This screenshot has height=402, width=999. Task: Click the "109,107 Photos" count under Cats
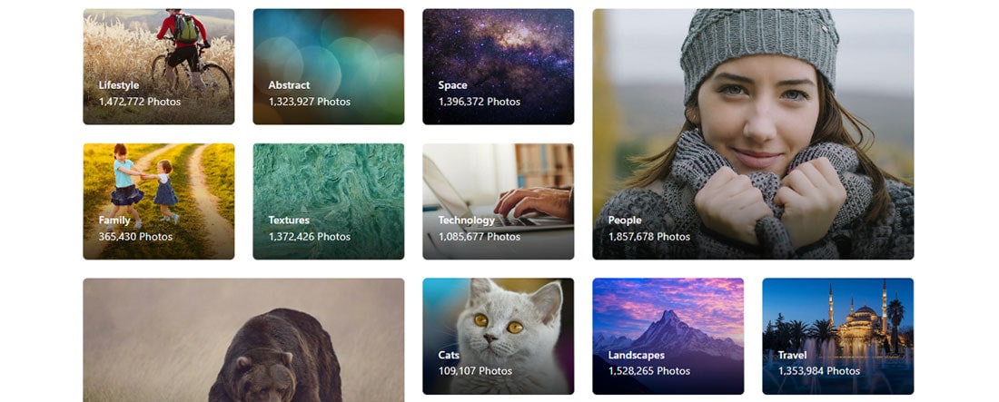point(475,371)
